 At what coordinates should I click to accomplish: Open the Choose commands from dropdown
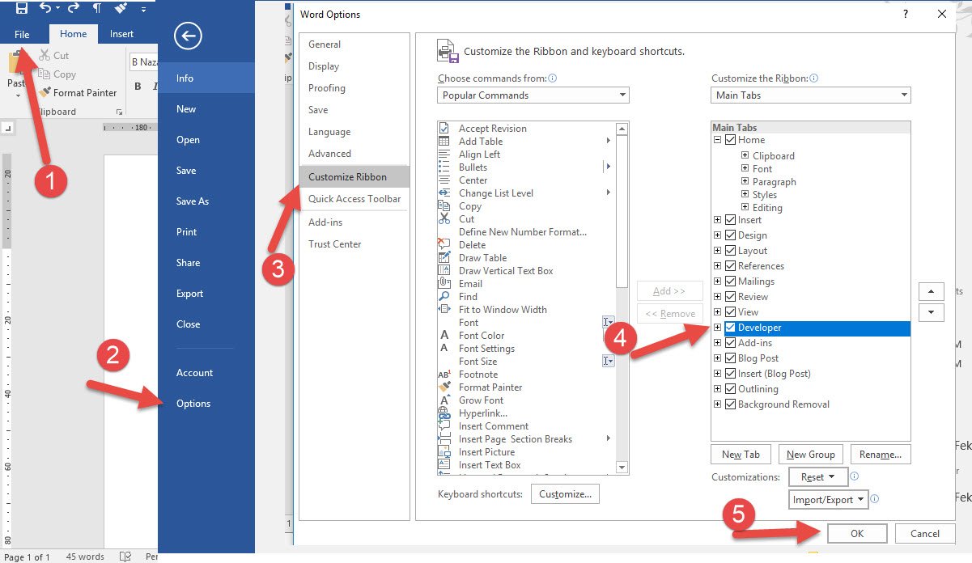(x=533, y=95)
